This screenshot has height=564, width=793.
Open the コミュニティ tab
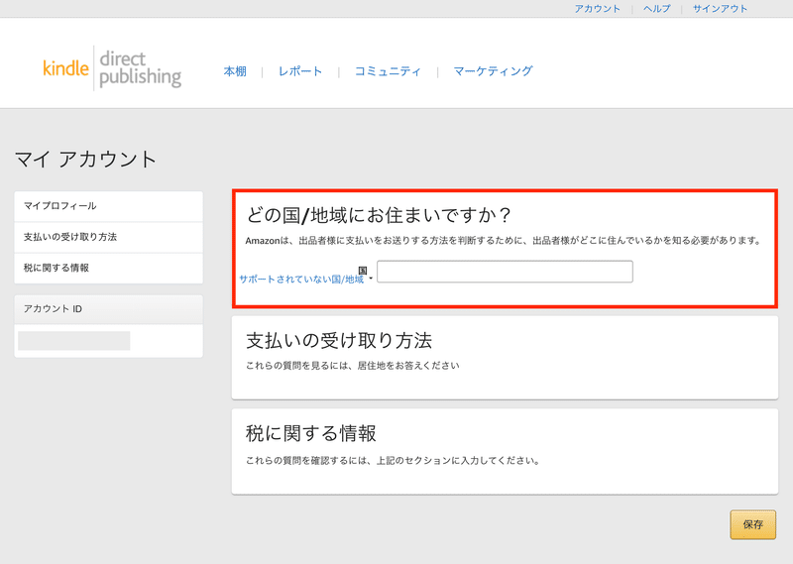click(388, 71)
